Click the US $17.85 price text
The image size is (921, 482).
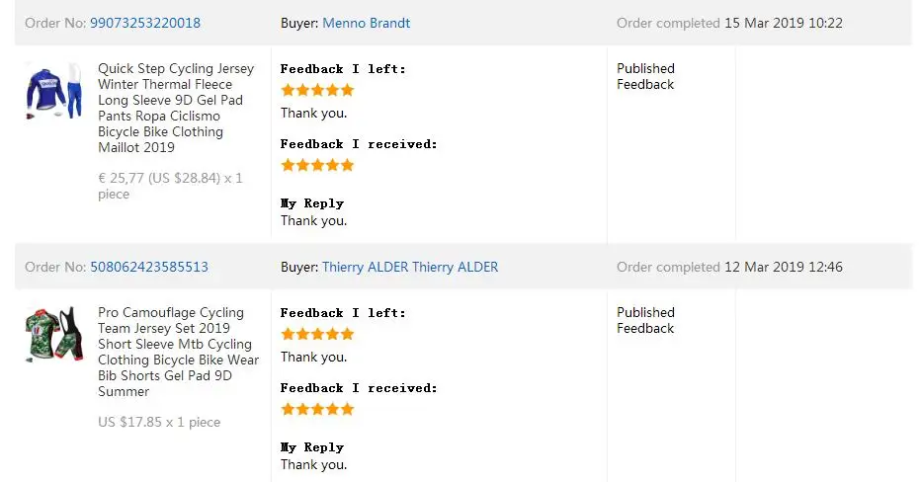(x=159, y=422)
